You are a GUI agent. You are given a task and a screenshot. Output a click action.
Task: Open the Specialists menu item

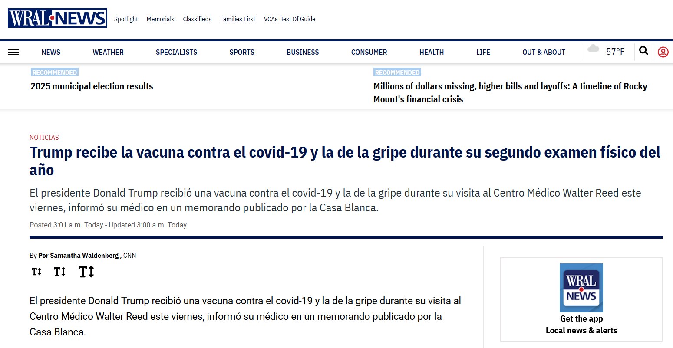176,52
